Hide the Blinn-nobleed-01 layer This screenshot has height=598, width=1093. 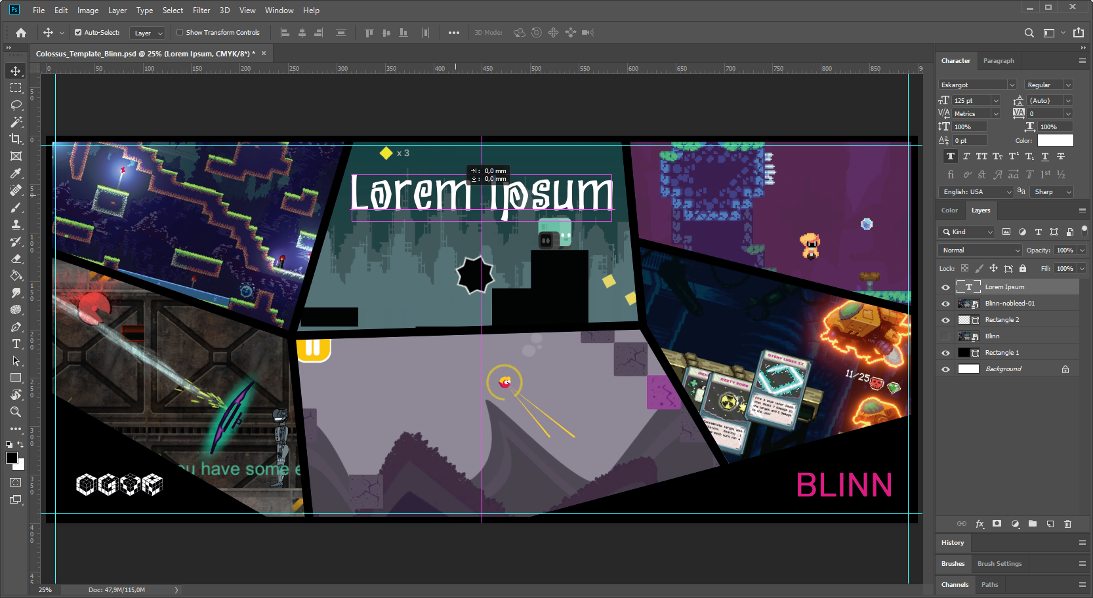coord(945,304)
